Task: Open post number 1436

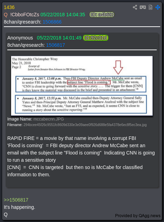Action: [x=9, y=7]
